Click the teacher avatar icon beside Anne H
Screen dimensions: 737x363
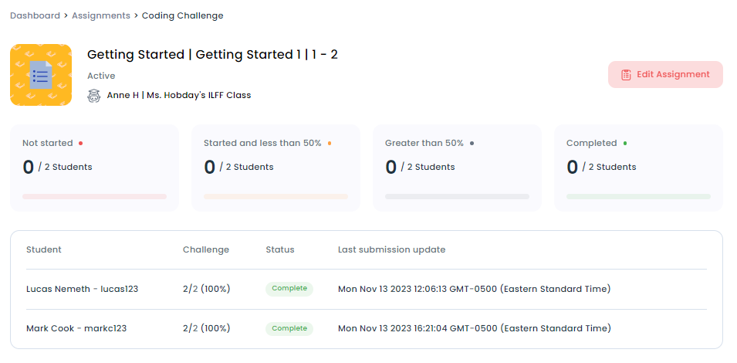pyautogui.click(x=94, y=96)
